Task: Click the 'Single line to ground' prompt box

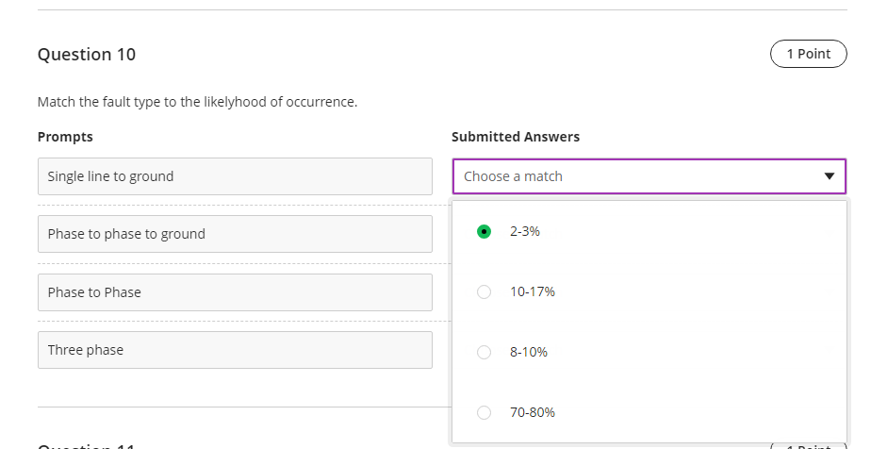Action: (x=235, y=176)
